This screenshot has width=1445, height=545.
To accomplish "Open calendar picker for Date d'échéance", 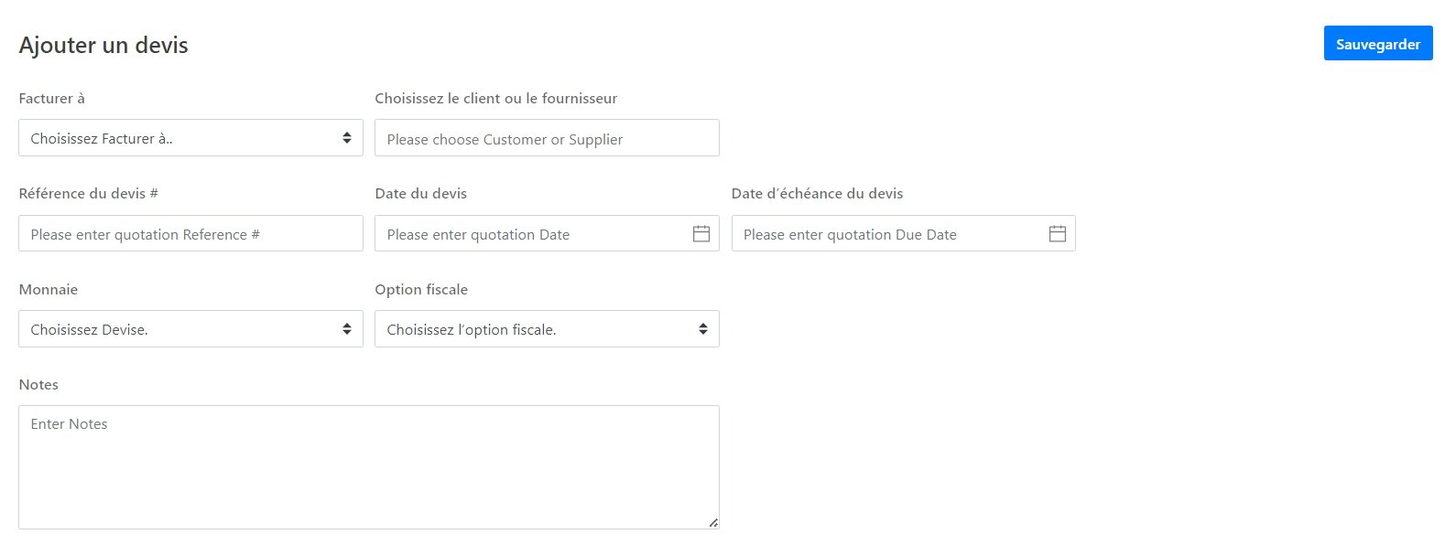I will coord(1057,234).
